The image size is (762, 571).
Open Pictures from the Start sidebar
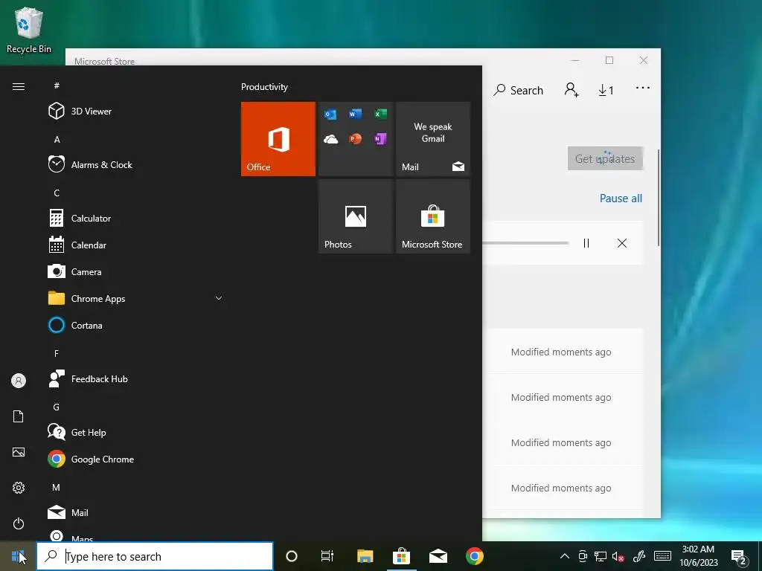(19, 453)
